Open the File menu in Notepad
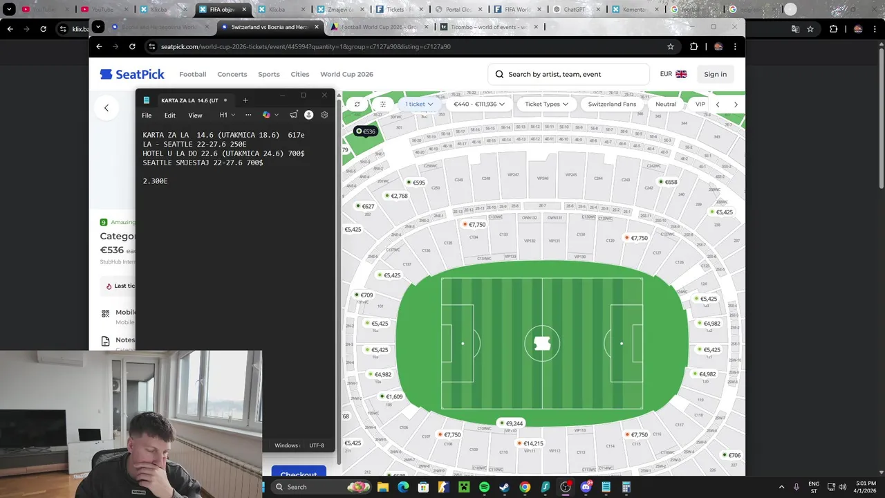Screen dimensions: 885x498 click(147, 116)
